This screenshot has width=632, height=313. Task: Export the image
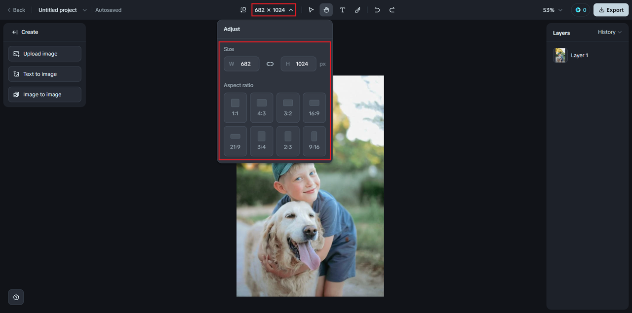click(x=611, y=10)
